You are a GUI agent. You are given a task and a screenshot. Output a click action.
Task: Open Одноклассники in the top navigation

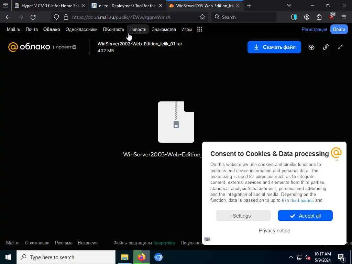[81, 30]
